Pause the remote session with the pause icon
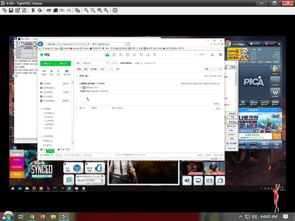 33,10
